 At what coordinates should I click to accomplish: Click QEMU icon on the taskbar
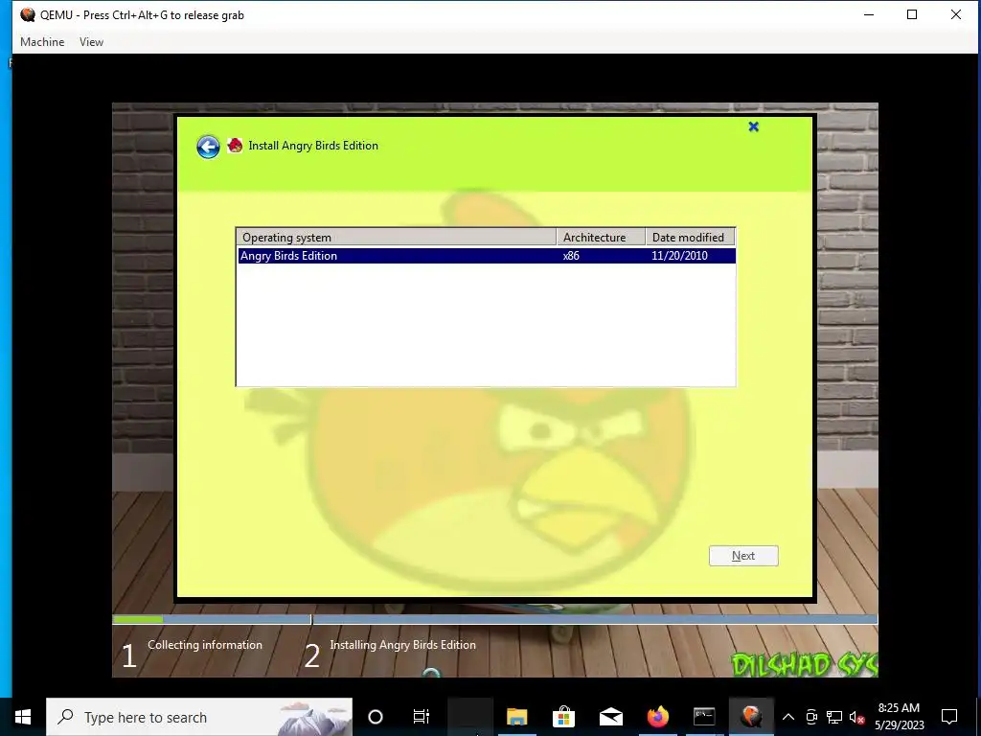[751, 717]
